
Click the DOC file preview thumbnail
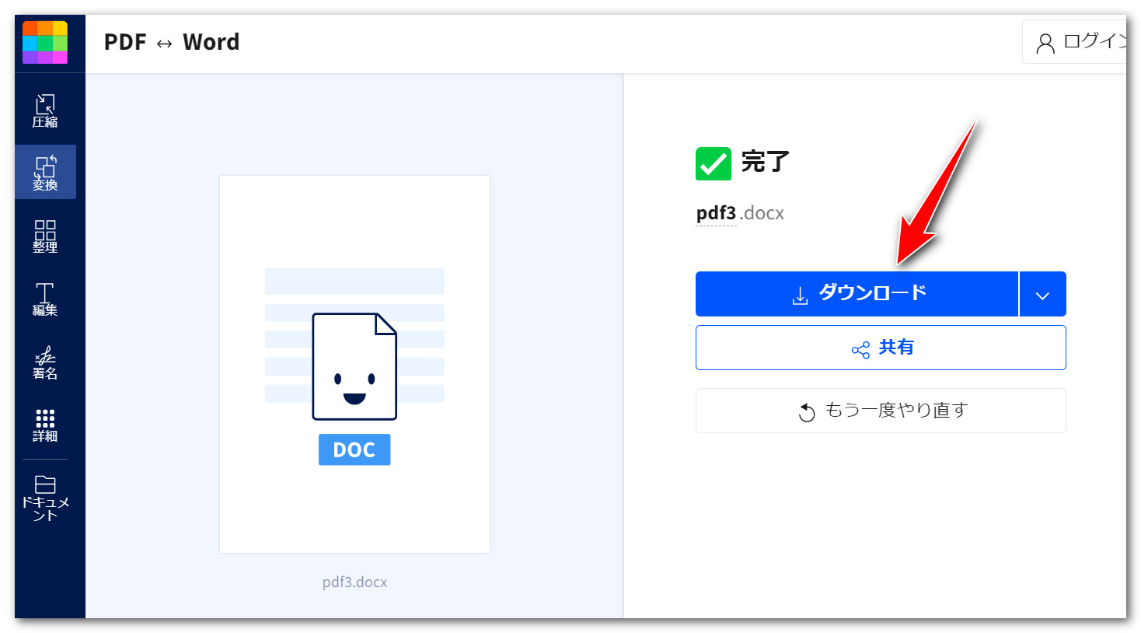(354, 364)
